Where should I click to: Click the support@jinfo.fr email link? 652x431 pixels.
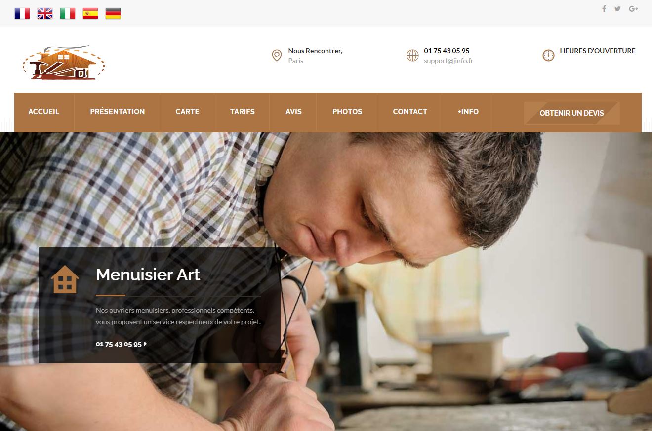448,61
